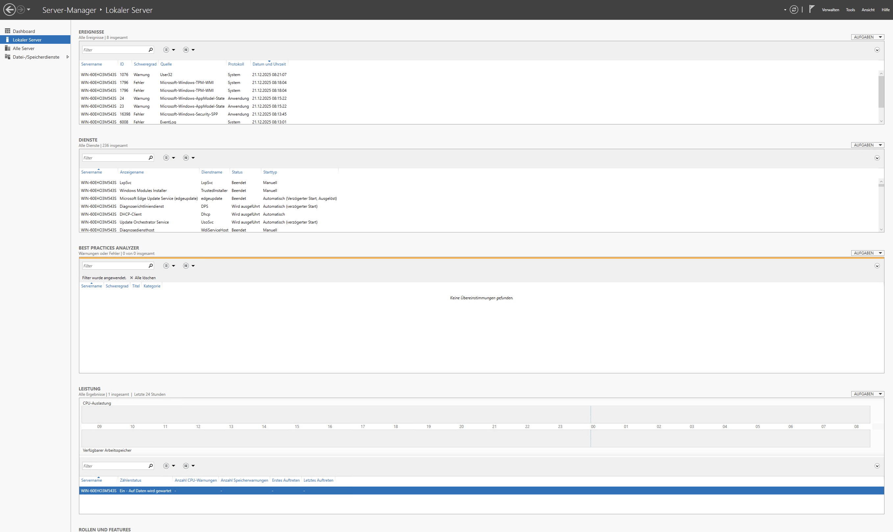Open the Best Practices Analyzer criteria icon
This screenshot has width=893, height=532.
(x=166, y=266)
